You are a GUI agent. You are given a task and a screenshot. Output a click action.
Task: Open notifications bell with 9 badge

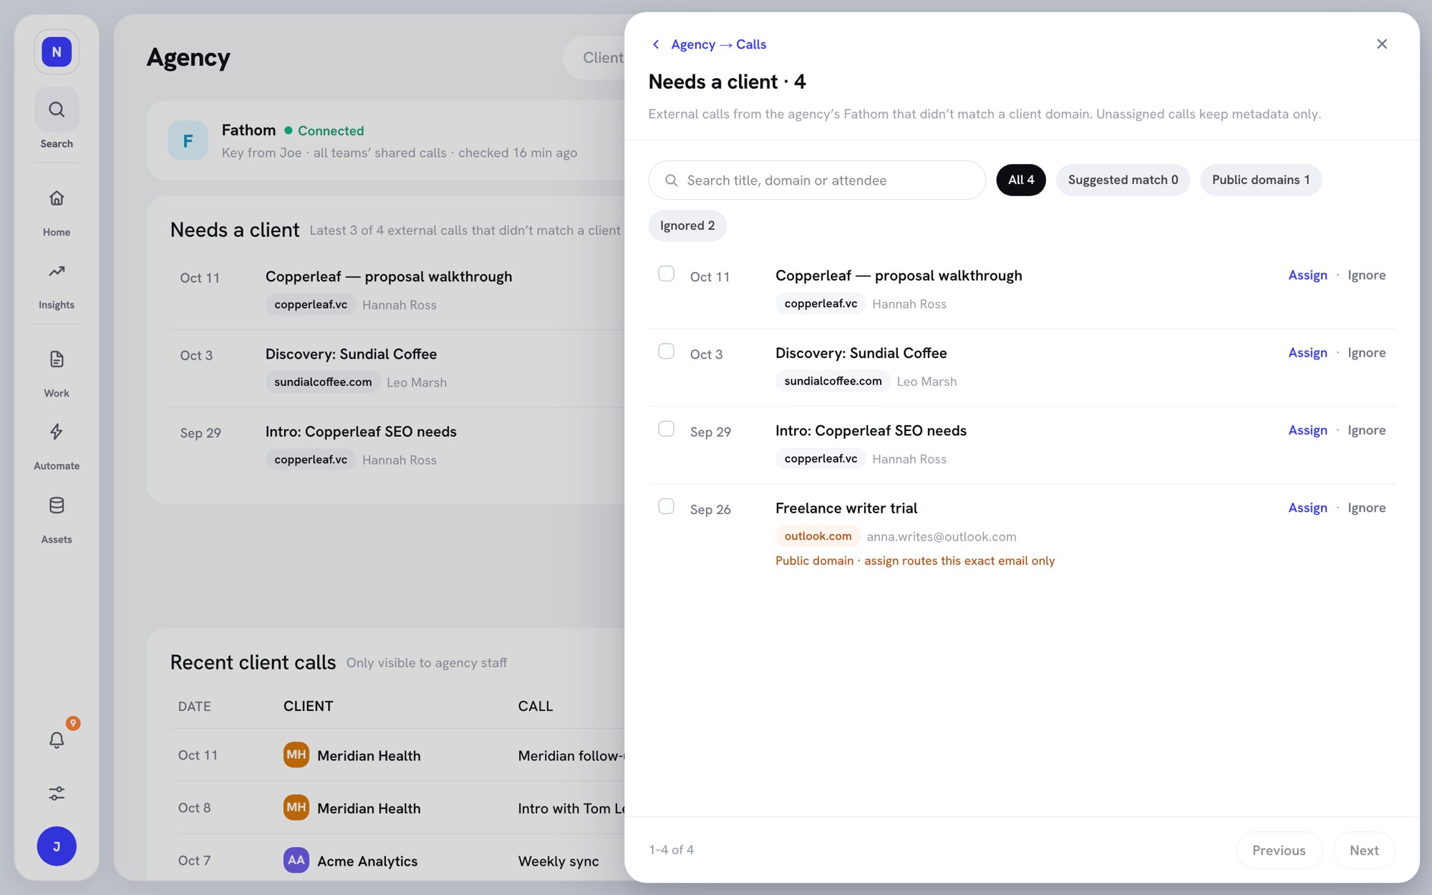click(x=57, y=740)
